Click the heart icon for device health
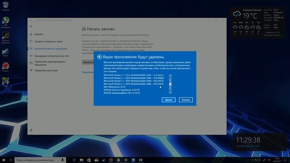Screen dimensions: 290x163 pos(31,48)
